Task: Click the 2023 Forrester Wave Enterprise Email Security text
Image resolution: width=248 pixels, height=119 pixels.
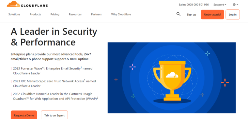Action: [x=53, y=71]
